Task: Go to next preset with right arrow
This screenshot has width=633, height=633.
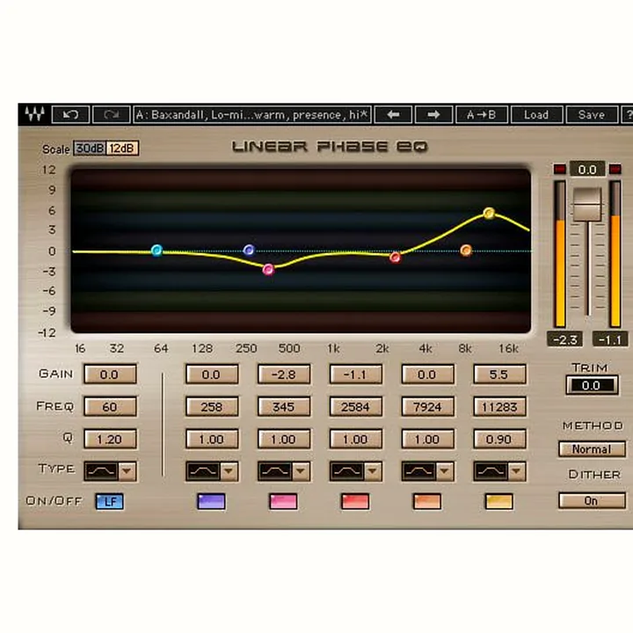Action: (433, 114)
